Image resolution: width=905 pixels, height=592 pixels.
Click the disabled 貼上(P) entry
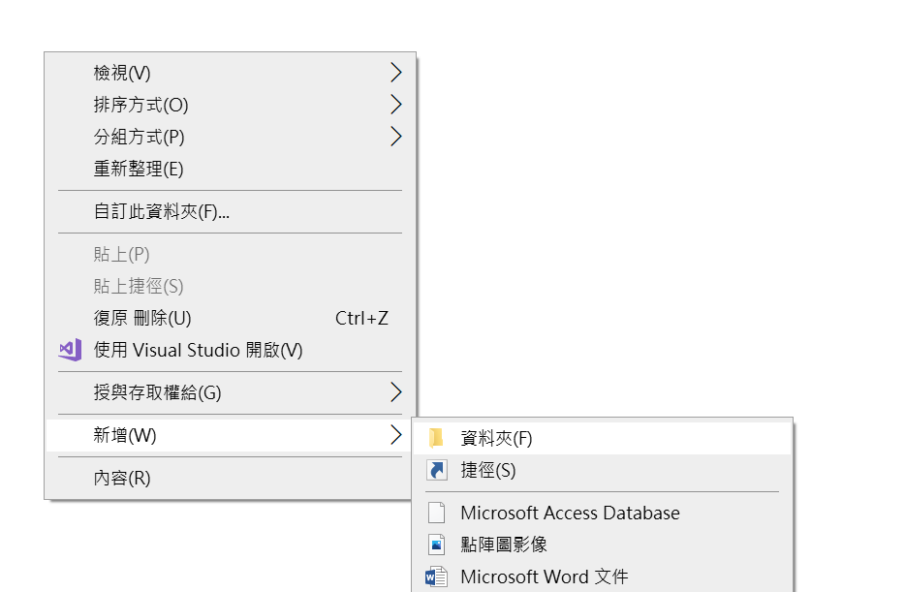pyautogui.click(x=231, y=254)
